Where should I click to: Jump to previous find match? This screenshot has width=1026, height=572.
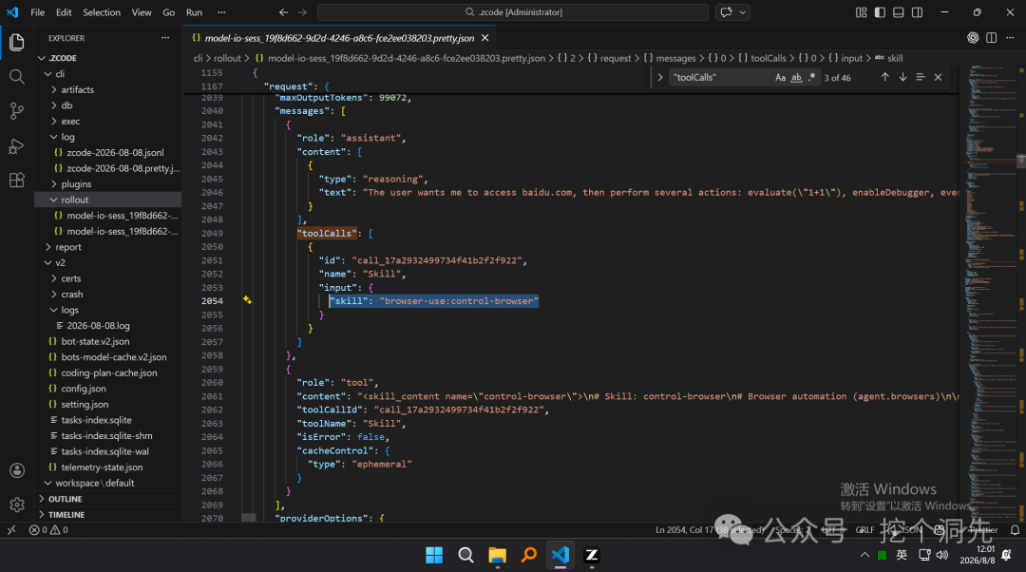(884, 77)
